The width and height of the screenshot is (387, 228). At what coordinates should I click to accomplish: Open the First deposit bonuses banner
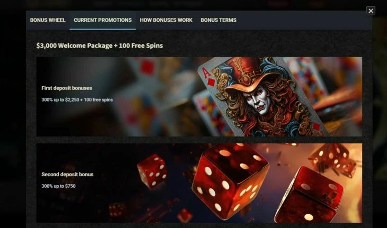tap(199, 97)
